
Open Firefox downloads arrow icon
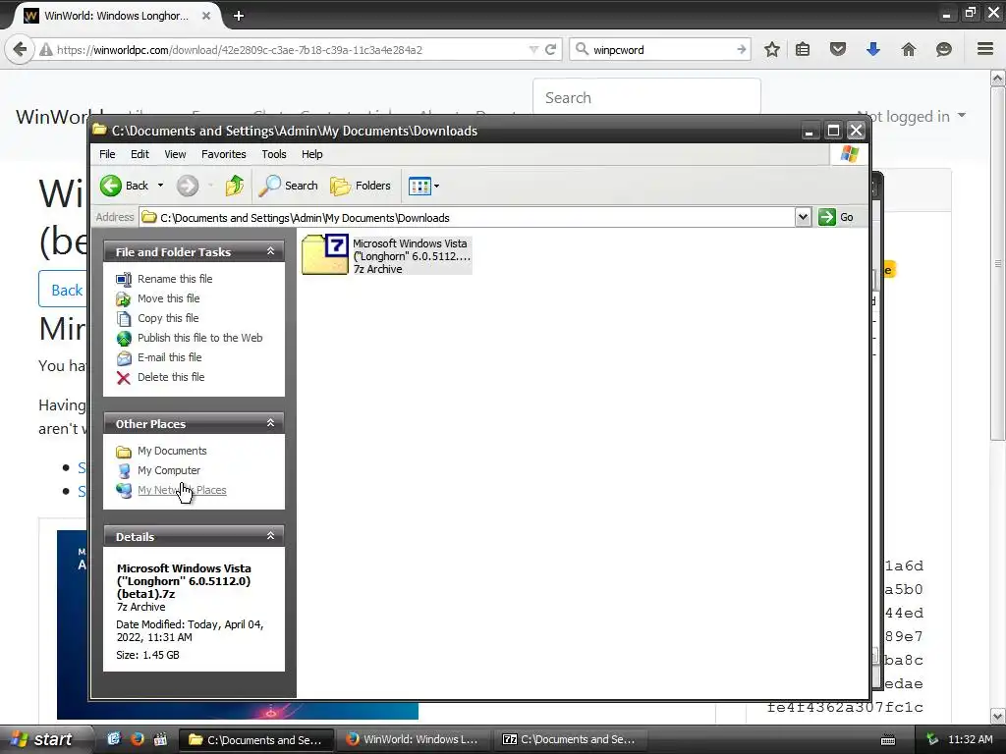tap(872, 49)
